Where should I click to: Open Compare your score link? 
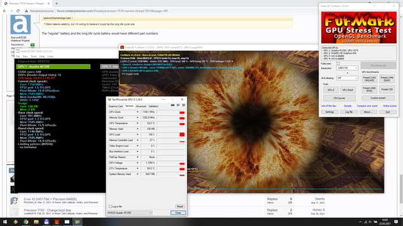pyautogui.click(x=367, y=106)
